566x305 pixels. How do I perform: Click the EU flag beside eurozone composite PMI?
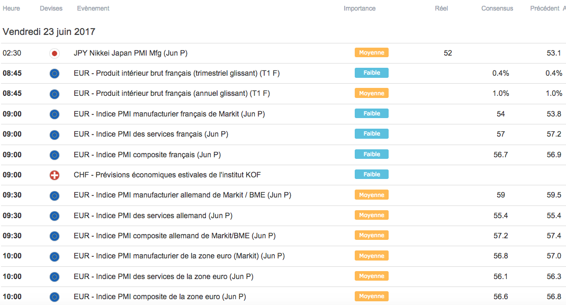pos(54,297)
